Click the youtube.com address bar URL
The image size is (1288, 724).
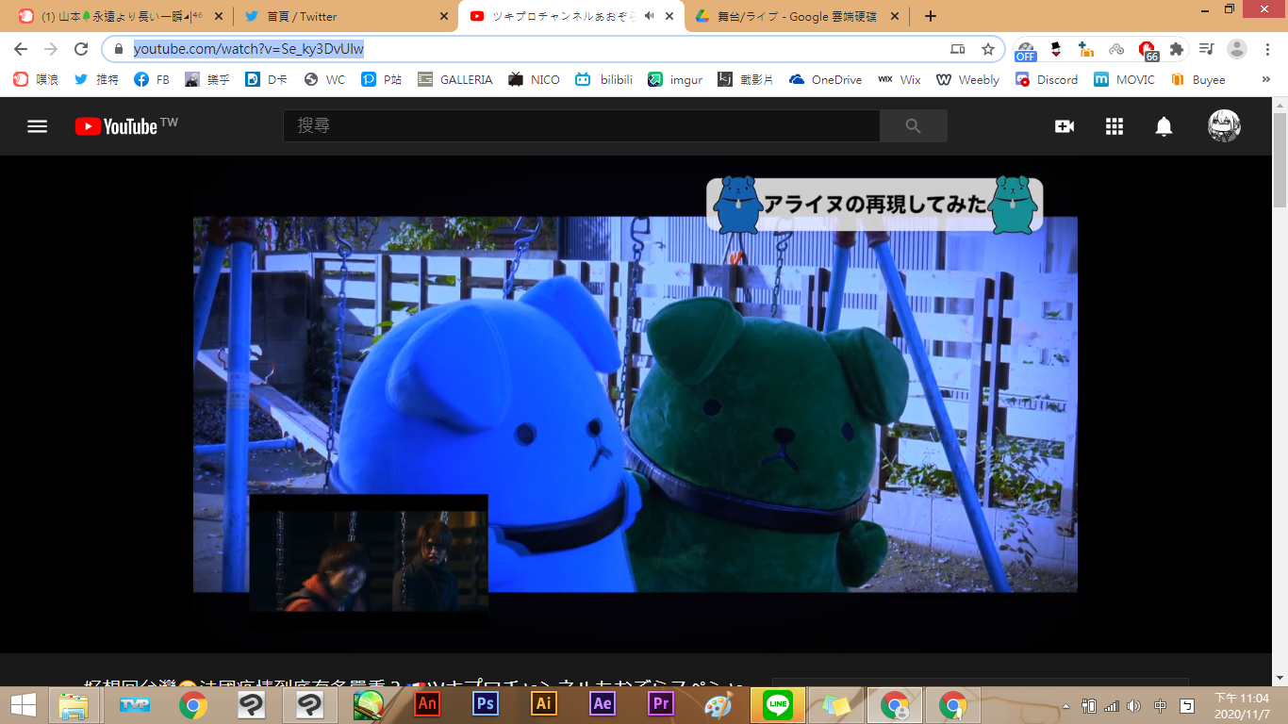click(249, 49)
